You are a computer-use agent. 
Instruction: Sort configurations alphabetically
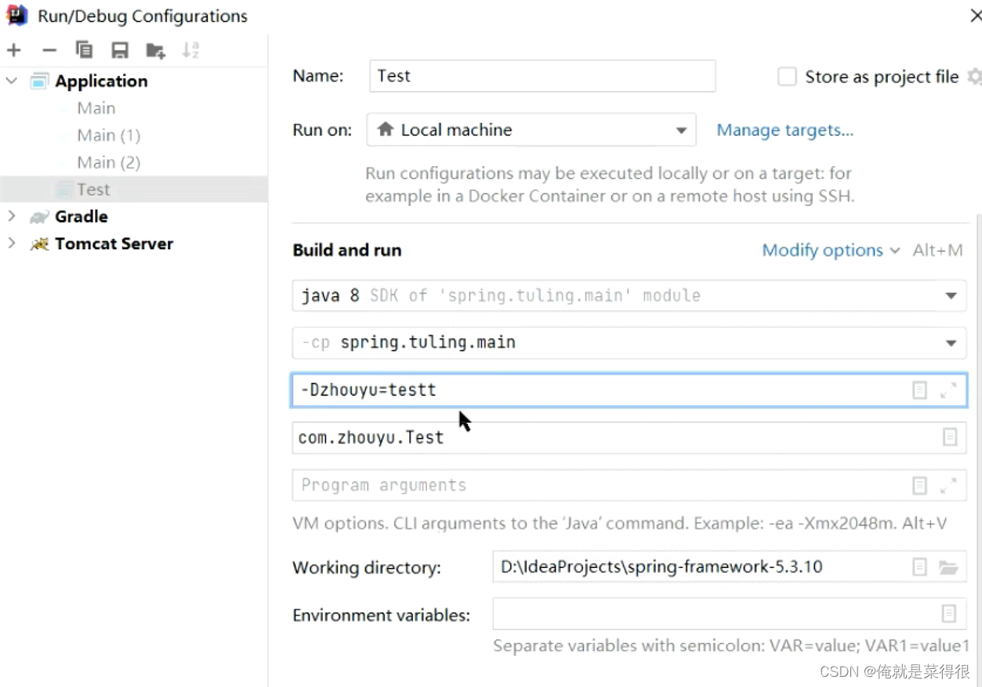(190, 51)
